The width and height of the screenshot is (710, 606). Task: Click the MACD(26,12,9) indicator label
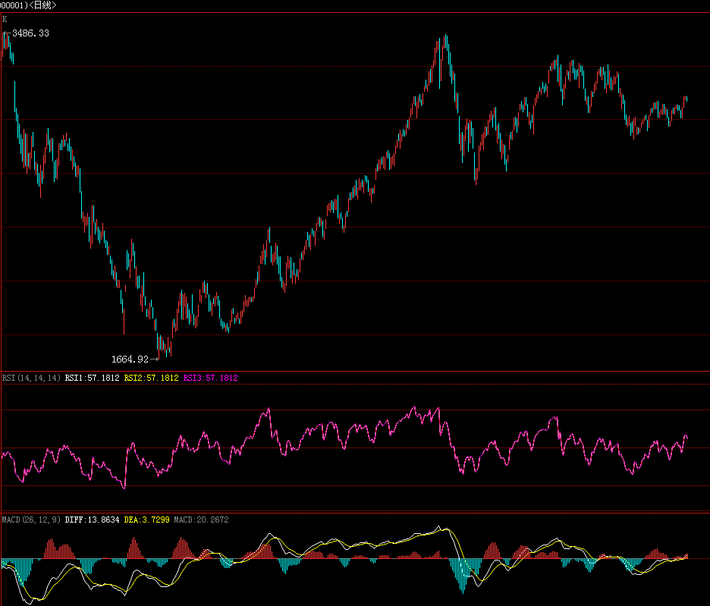pos(31,520)
